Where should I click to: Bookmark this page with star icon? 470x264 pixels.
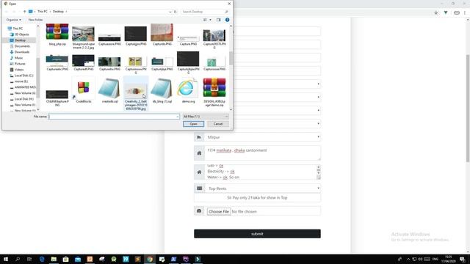435,12
